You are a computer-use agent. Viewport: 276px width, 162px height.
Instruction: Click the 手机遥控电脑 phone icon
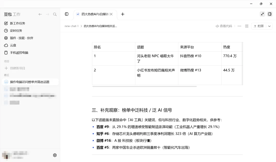(x=6, y=53)
